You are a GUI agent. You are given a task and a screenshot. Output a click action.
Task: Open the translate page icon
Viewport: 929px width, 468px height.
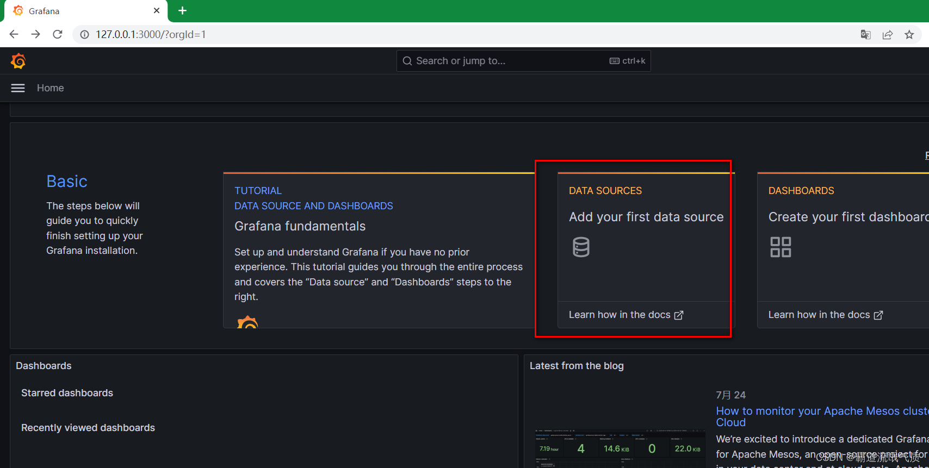click(x=865, y=35)
